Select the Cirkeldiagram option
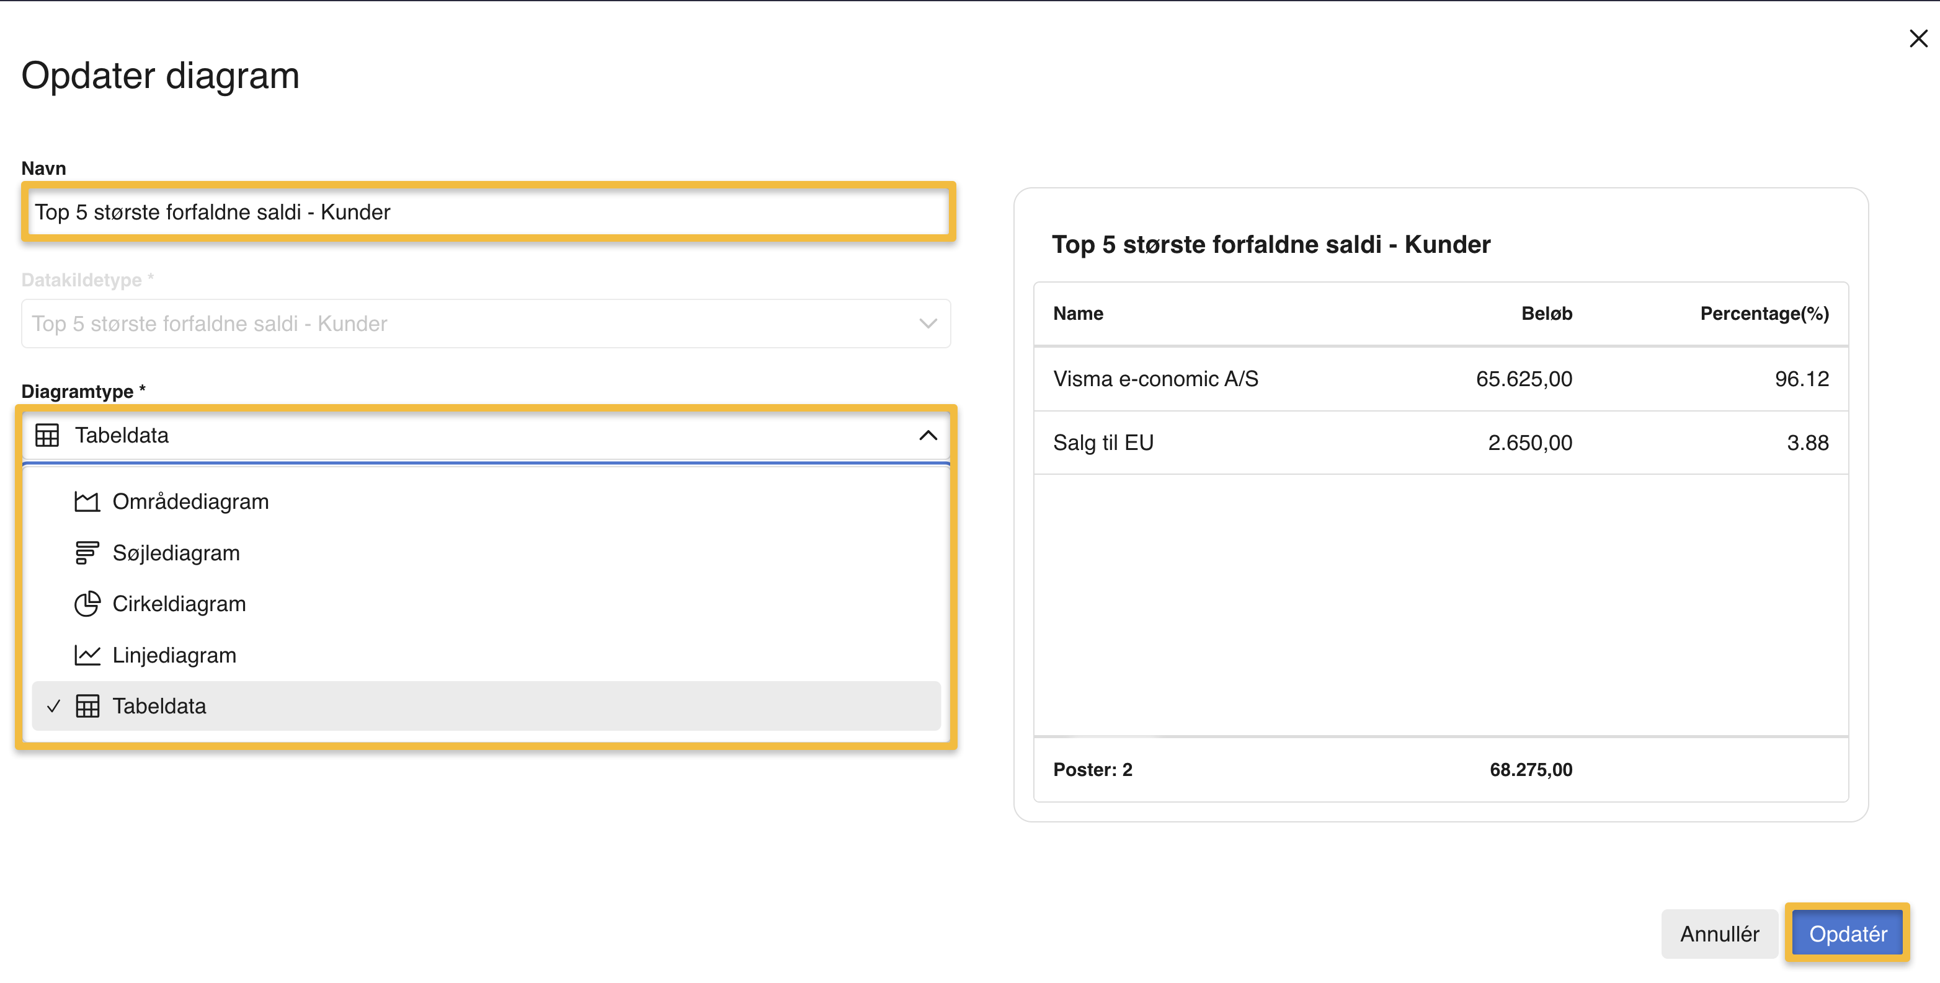The image size is (1940, 983). 179,604
